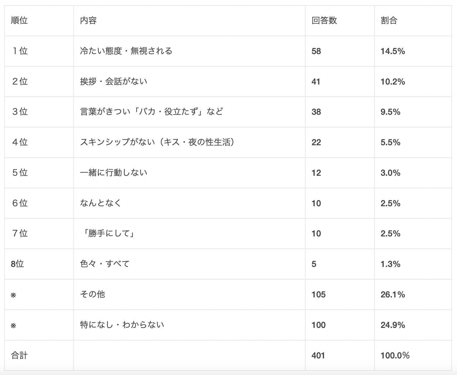
Task: Click the 合計 total row label
Action: 19,355
